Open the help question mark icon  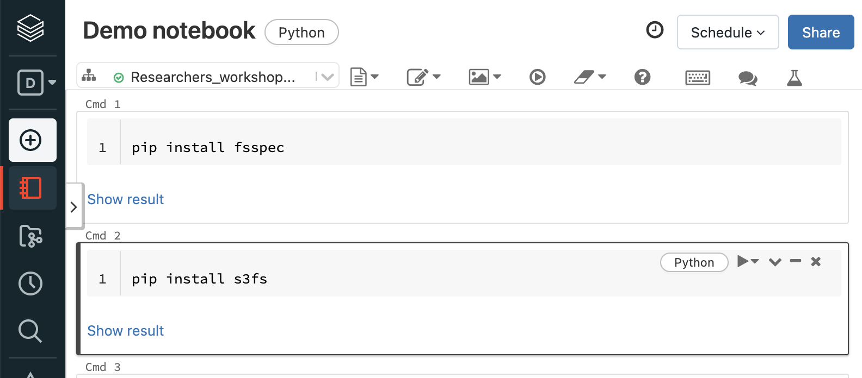click(642, 77)
